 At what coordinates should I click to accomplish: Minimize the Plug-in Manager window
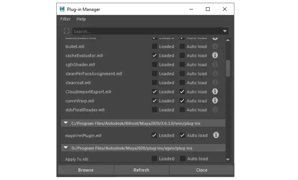click(x=191, y=9)
